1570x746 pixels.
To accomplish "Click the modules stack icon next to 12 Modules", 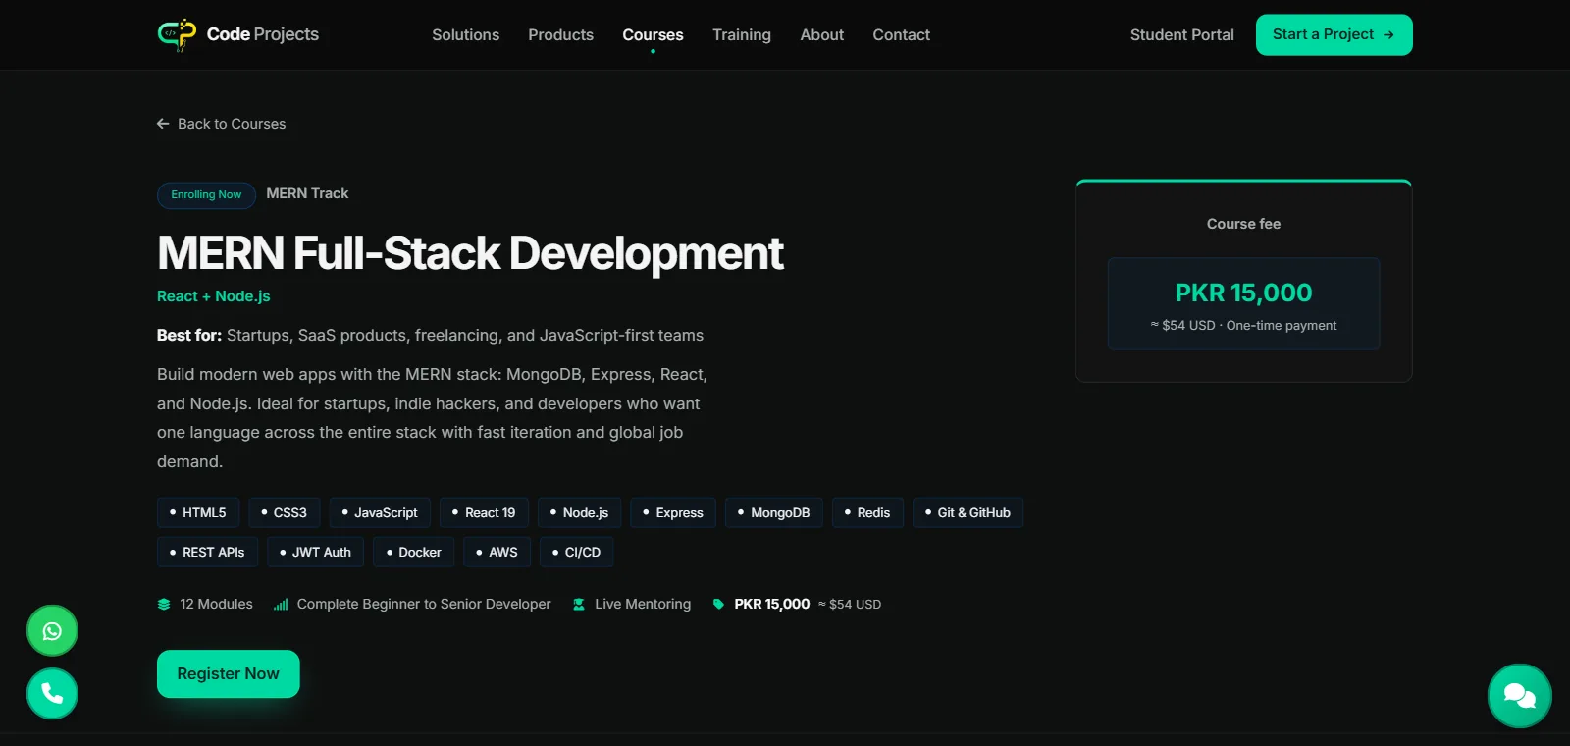I will pos(164,605).
